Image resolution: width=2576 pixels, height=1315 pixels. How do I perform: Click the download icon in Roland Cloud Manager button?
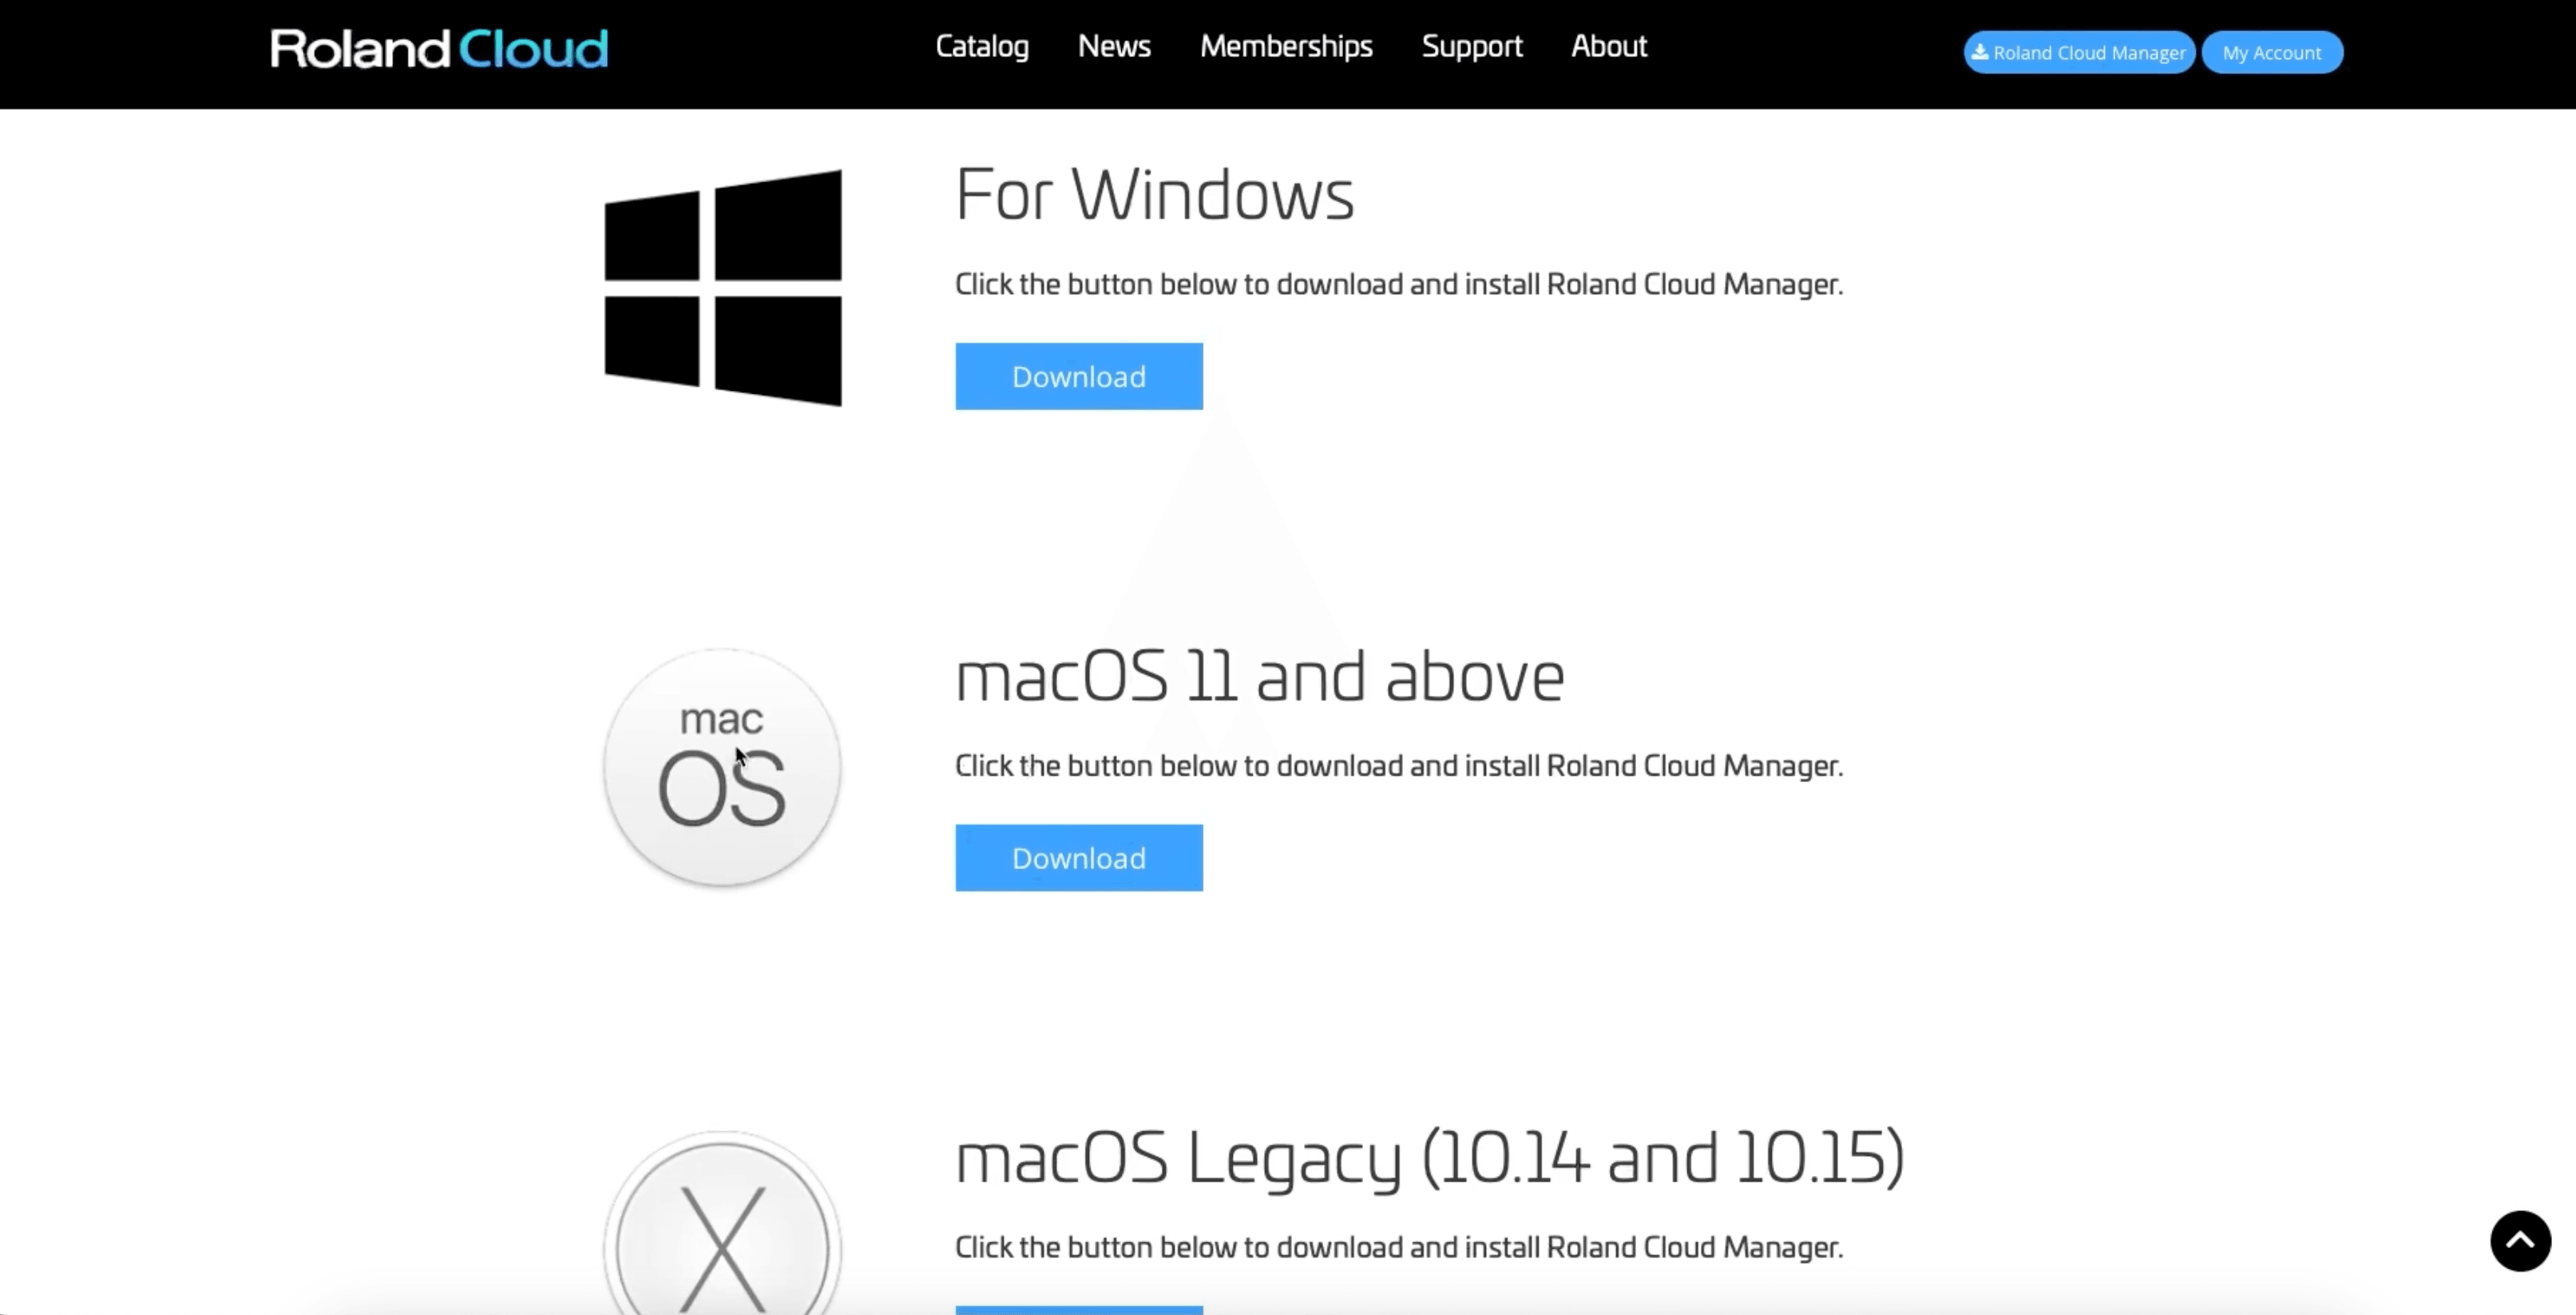pyautogui.click(x=1979, y=52)
